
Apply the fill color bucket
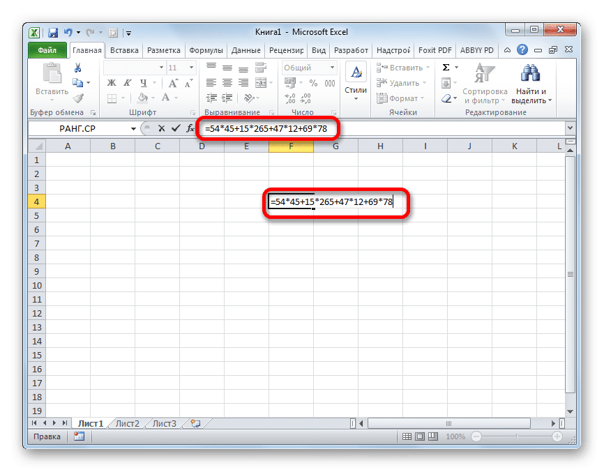[143, 98]
